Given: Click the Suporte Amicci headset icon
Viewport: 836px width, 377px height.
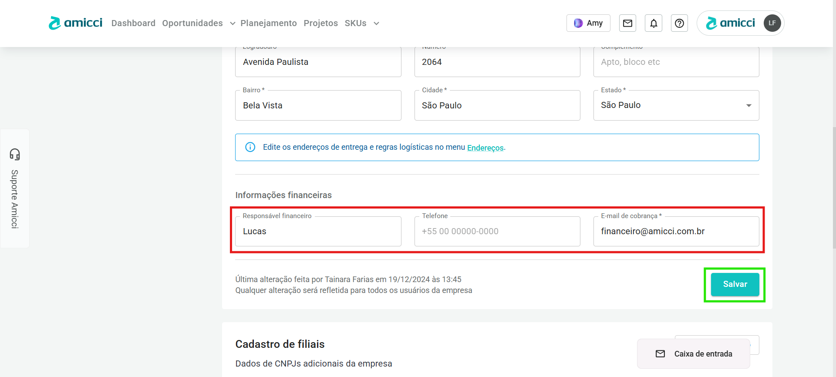Looking at the screenshot, I should point(15,154).
